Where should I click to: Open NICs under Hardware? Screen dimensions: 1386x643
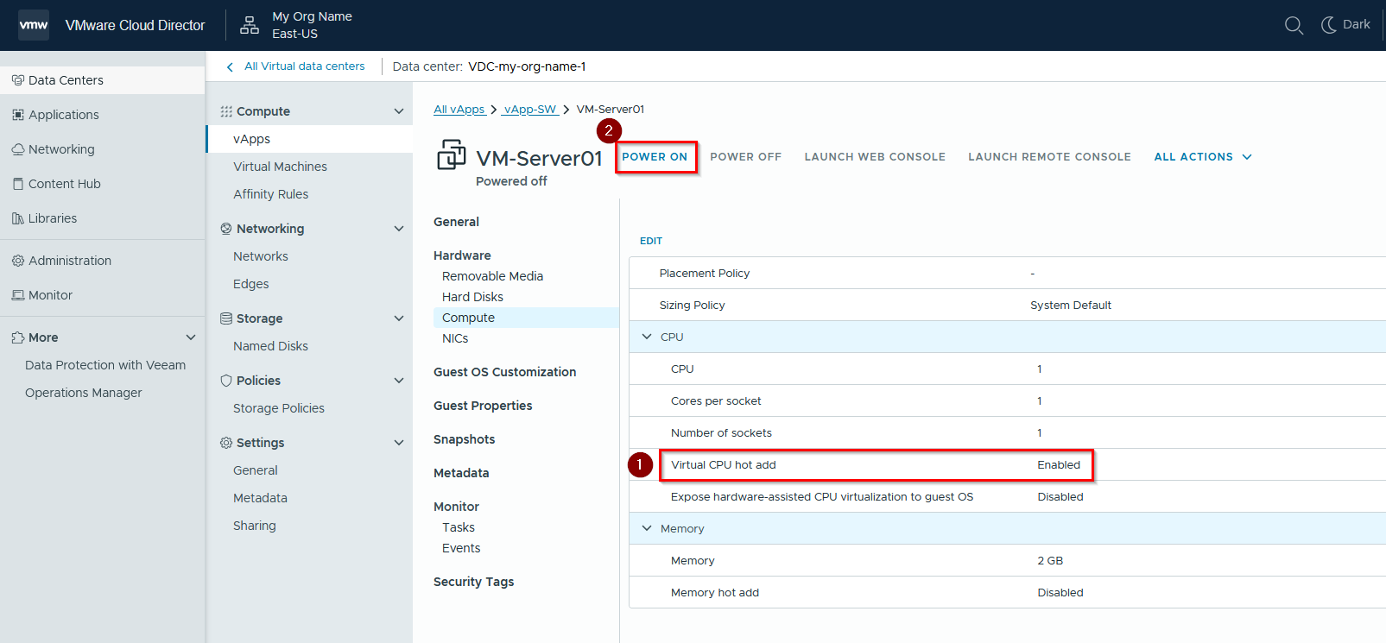[455, 338]
